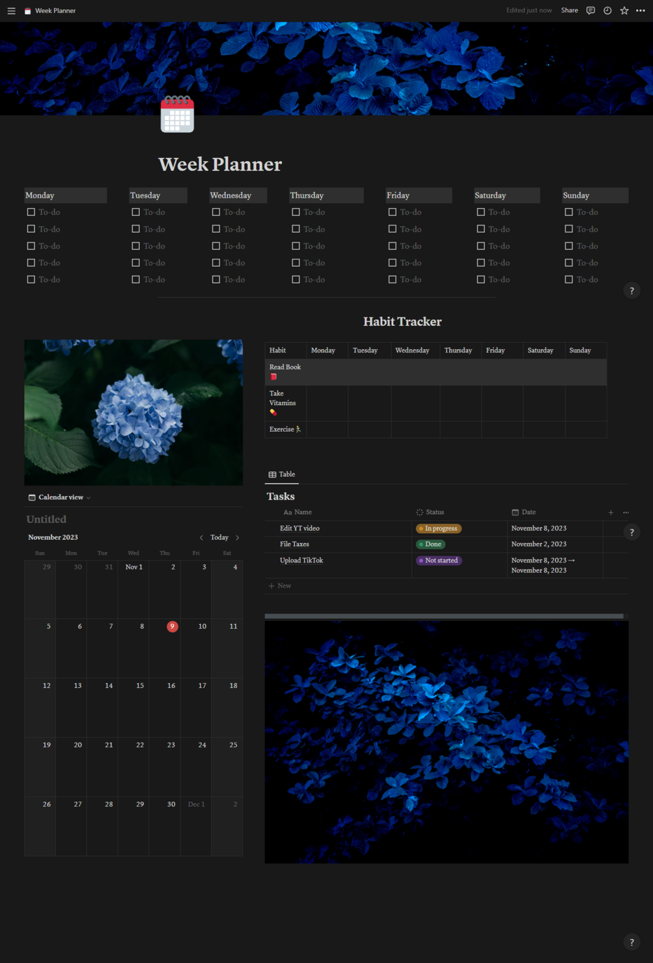
Task: View page history clock icon
Action: click(x=608, y=10)
